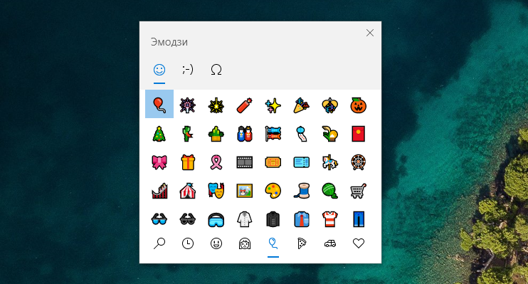528x284 pixels.
Task: Pick the jack-o-lantern pumpkin emoji
Action: click(359, 105)
